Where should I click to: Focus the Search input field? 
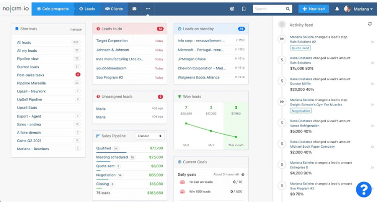269,9
